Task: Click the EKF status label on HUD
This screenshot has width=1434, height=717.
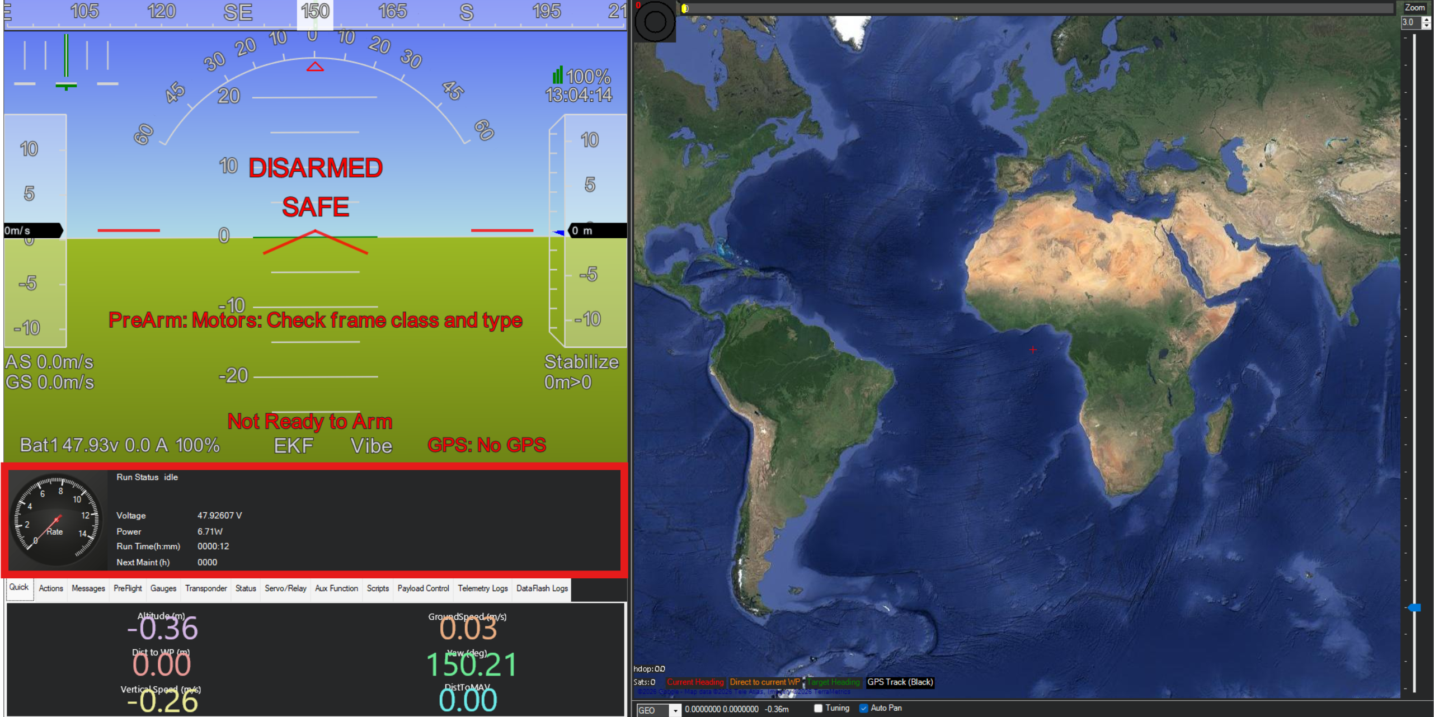Action: 293,446
